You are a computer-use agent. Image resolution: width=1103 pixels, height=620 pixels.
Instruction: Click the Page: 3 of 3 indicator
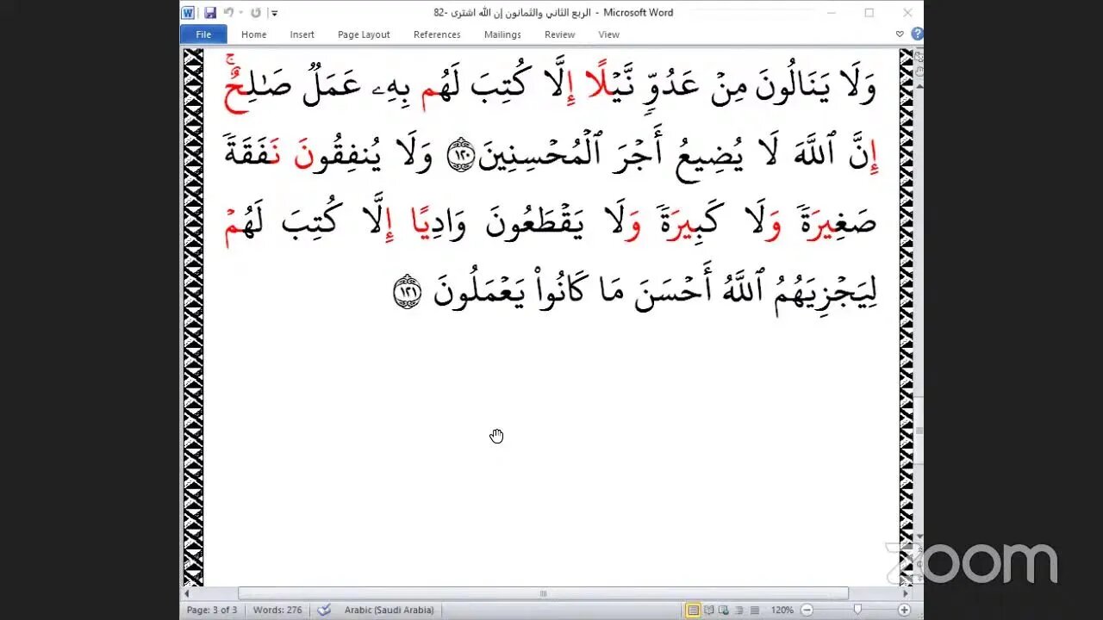[212, 610]
